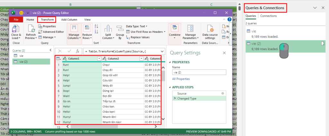
Task: Expand the formula bar with its chevron
Action: pyautogui.click(x=162, y=51)
